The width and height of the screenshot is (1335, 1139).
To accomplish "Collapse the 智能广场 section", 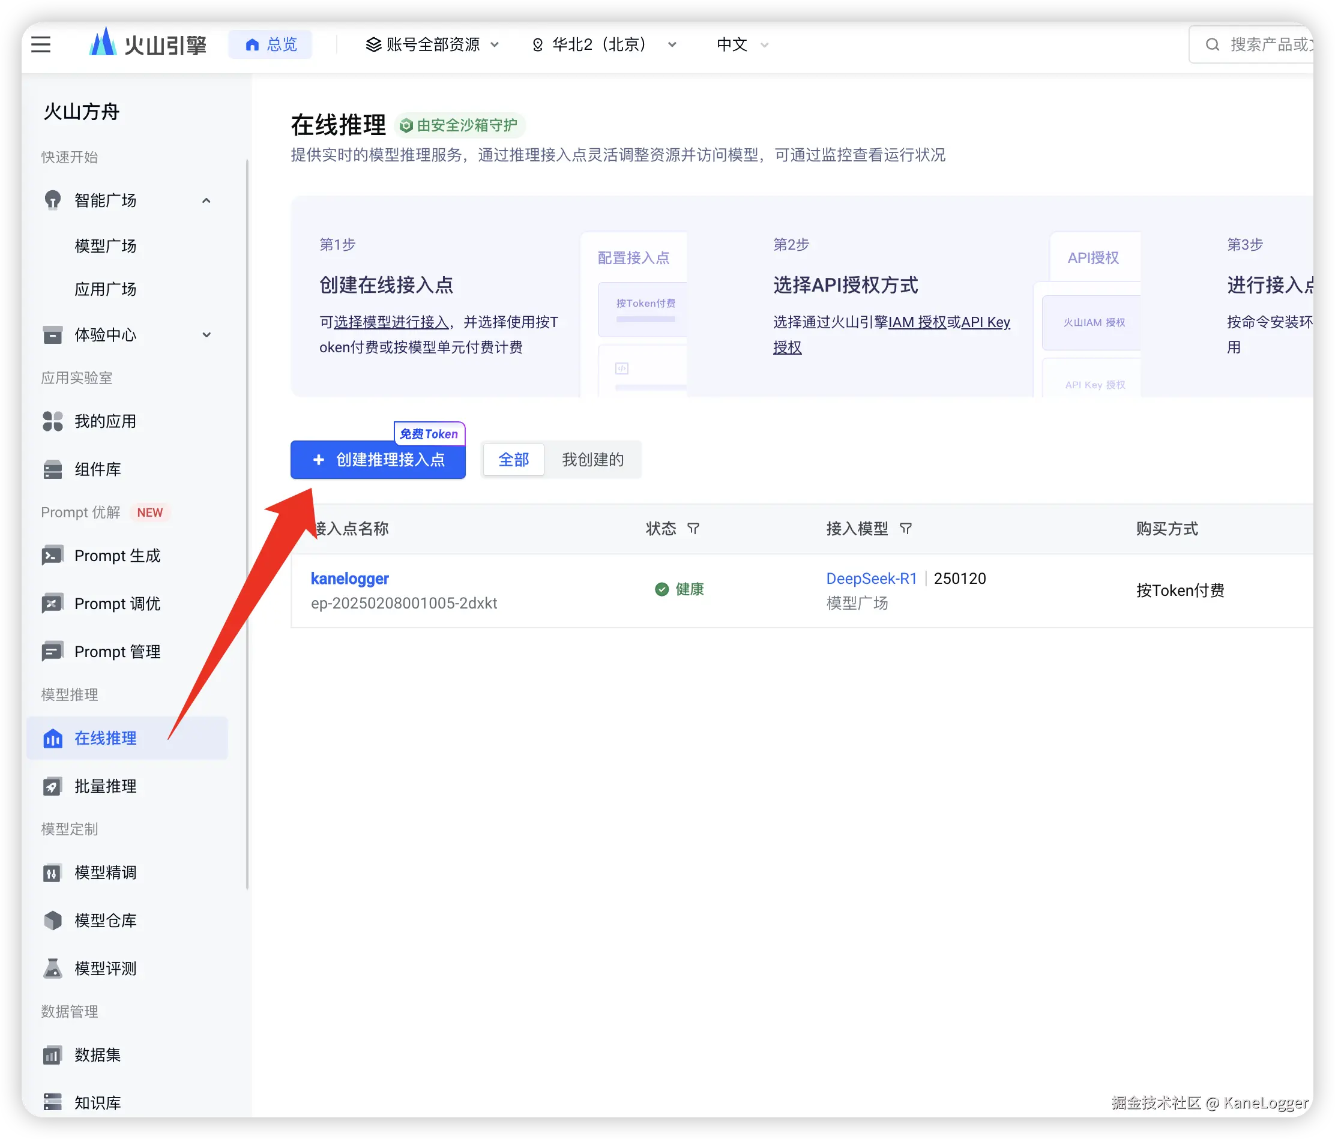I will 206,200.
